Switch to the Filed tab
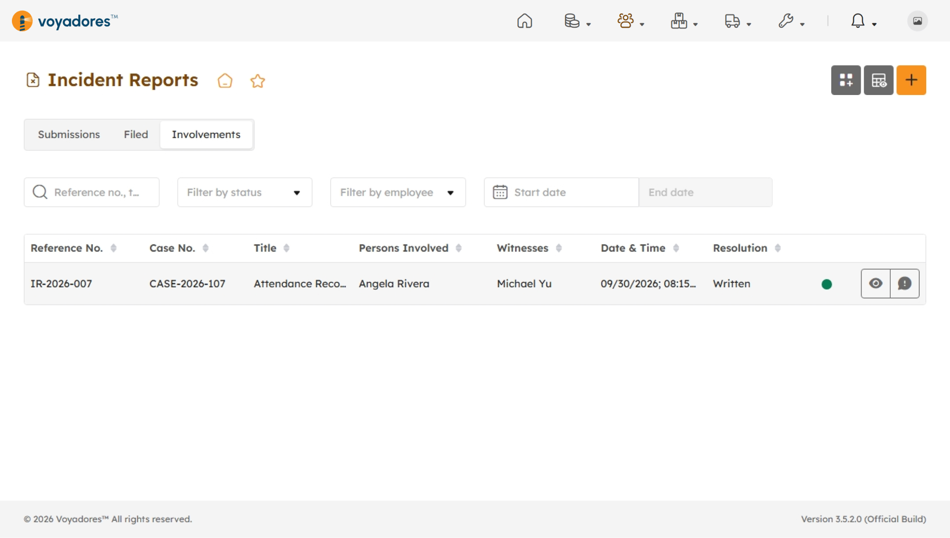 136,134
